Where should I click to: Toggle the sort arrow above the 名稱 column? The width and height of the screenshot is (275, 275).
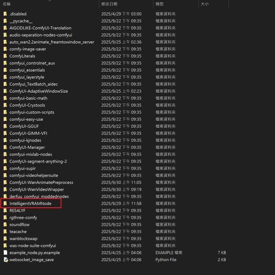[x=49, y=1]
